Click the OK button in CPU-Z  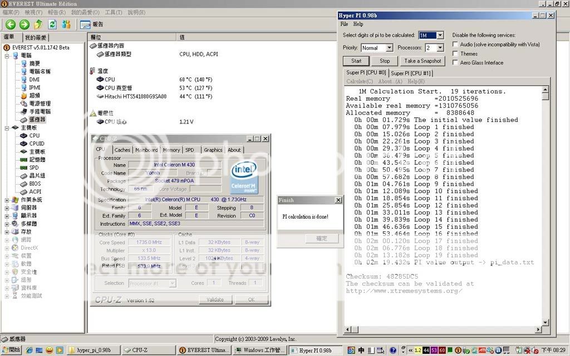pyautogui.click(x=251, y=300)
